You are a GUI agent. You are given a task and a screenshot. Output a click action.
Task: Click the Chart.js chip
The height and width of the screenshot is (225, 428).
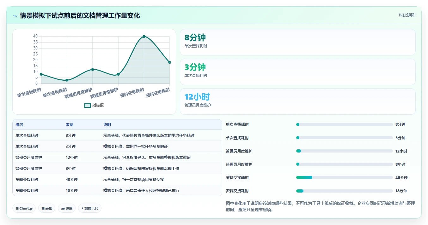(x=24, y=208)
